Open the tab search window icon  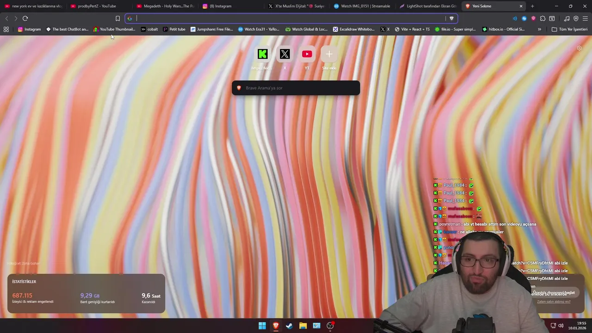(552, 18)
